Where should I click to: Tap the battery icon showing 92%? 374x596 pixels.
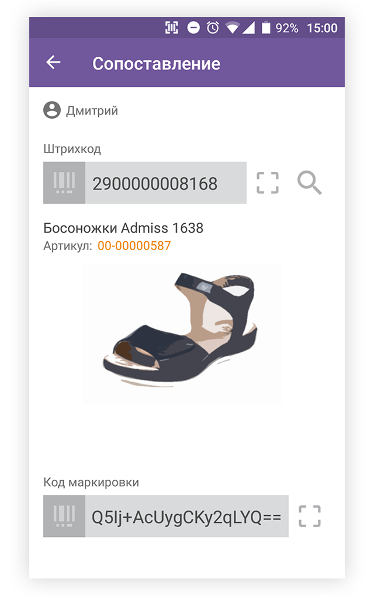pyautogui.click(x=266, y=27)
